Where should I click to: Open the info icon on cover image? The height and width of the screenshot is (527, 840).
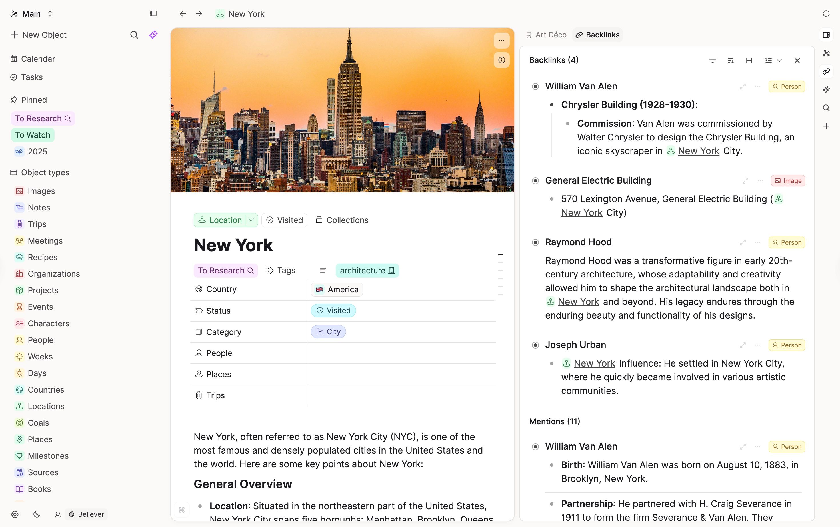click(x=501, y=60)
